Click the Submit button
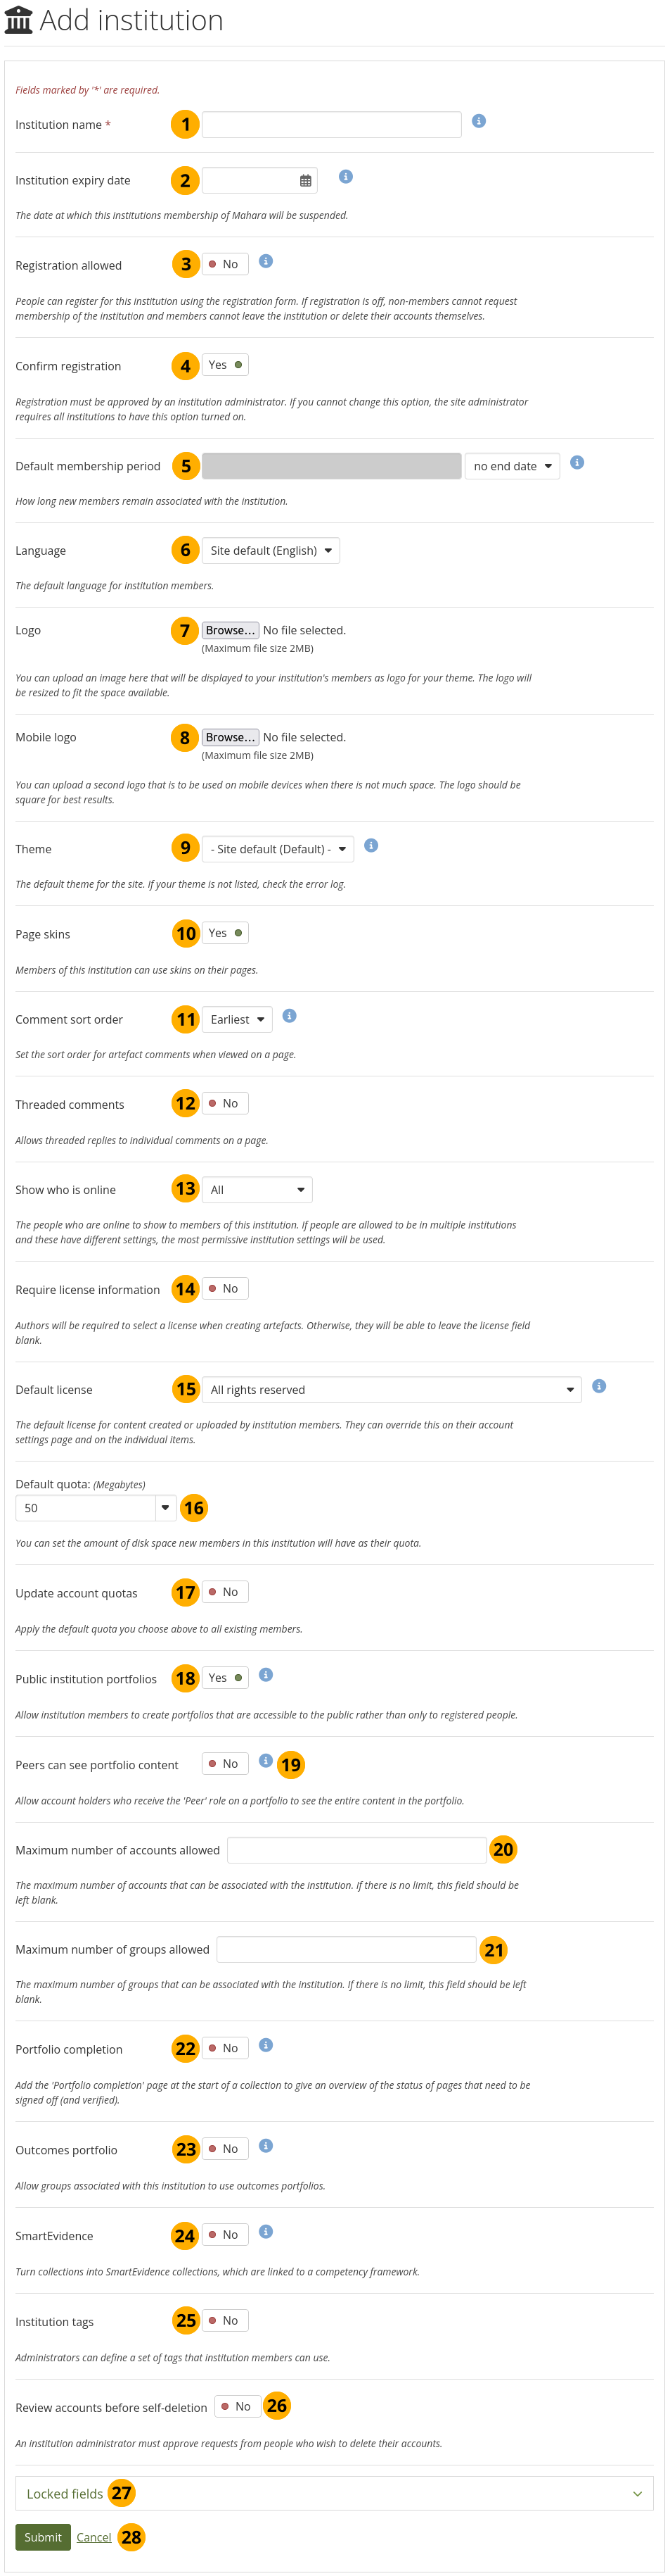The width and height of the screenshot is (670, 2576). [x=43, y=2537]
